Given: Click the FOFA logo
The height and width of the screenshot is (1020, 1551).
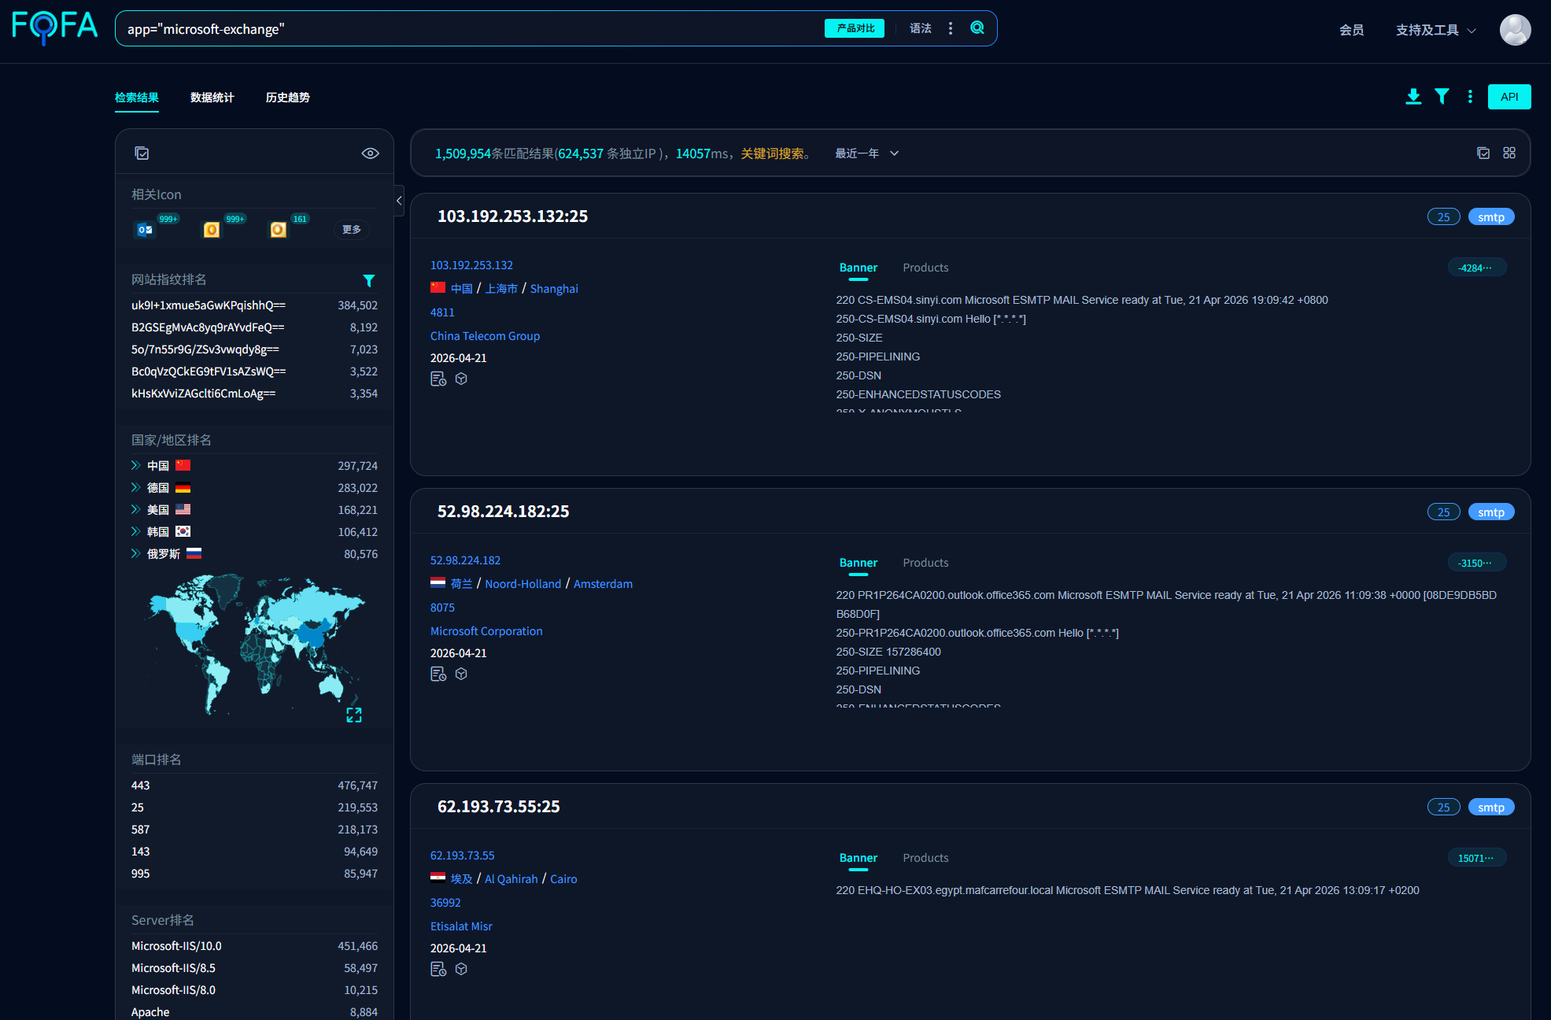Looking at the screenshot, I should pos(54,28).
